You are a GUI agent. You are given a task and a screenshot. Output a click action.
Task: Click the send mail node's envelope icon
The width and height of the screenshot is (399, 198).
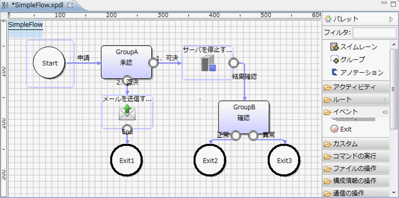click(x=127, y=112)
